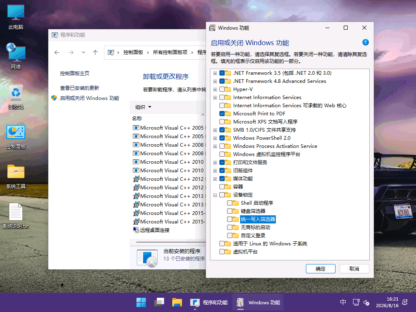Click the program list horizontal scrollbar
Viewport: 416px width, 312px height.
[x=171, y=242]
